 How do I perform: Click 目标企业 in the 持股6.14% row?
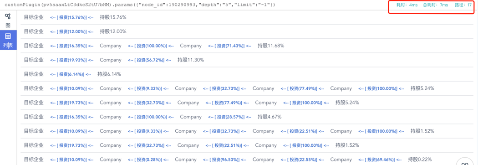(x=34, y=74)
